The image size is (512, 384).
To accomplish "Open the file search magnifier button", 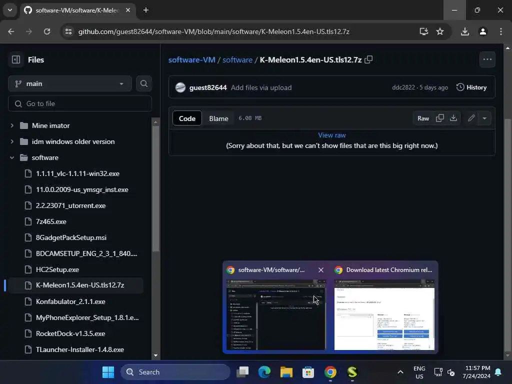I will [x=143, y=83].
